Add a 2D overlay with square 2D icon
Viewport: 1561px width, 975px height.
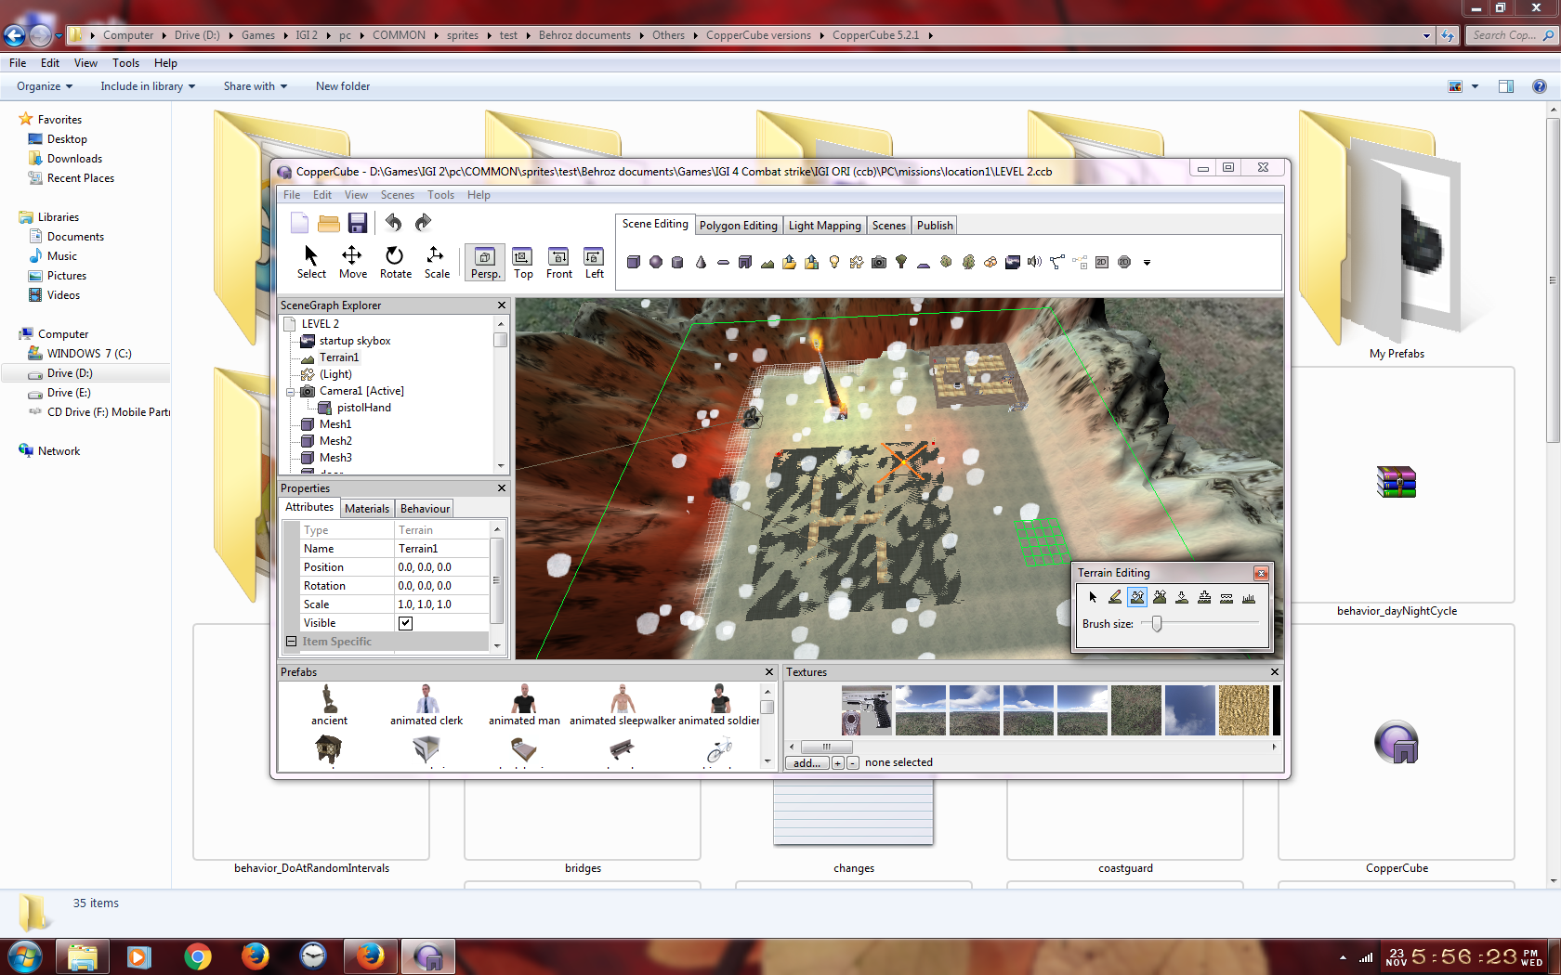click(x=1102, y=262)
